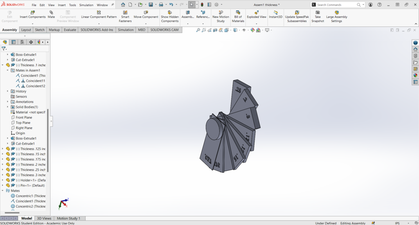Select the Top Plane in feature tree

23,123
